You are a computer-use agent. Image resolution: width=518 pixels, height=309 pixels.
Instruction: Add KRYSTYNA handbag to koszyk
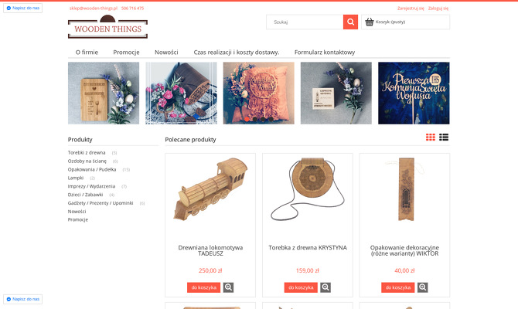(x=301, y=287)
